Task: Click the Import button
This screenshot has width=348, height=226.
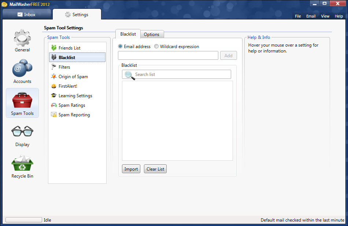Action: pyautogui.click(x=131, y=169)
